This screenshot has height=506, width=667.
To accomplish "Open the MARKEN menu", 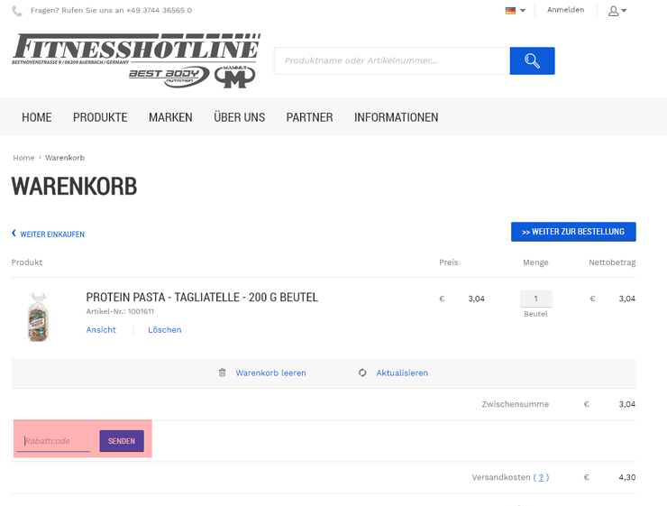I will tap(170, 117).
